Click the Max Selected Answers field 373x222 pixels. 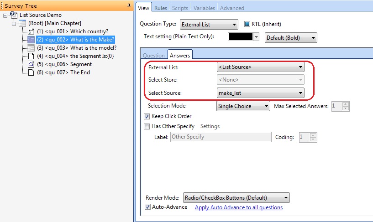pyautogui.click(x=336, y=106)
